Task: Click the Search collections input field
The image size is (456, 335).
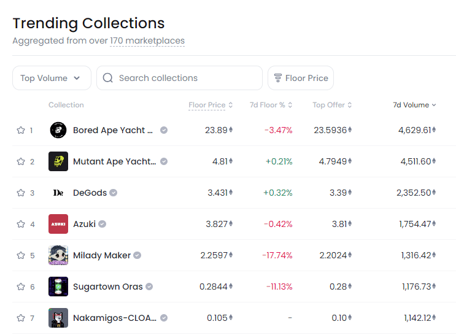Action: coord(179,78)
